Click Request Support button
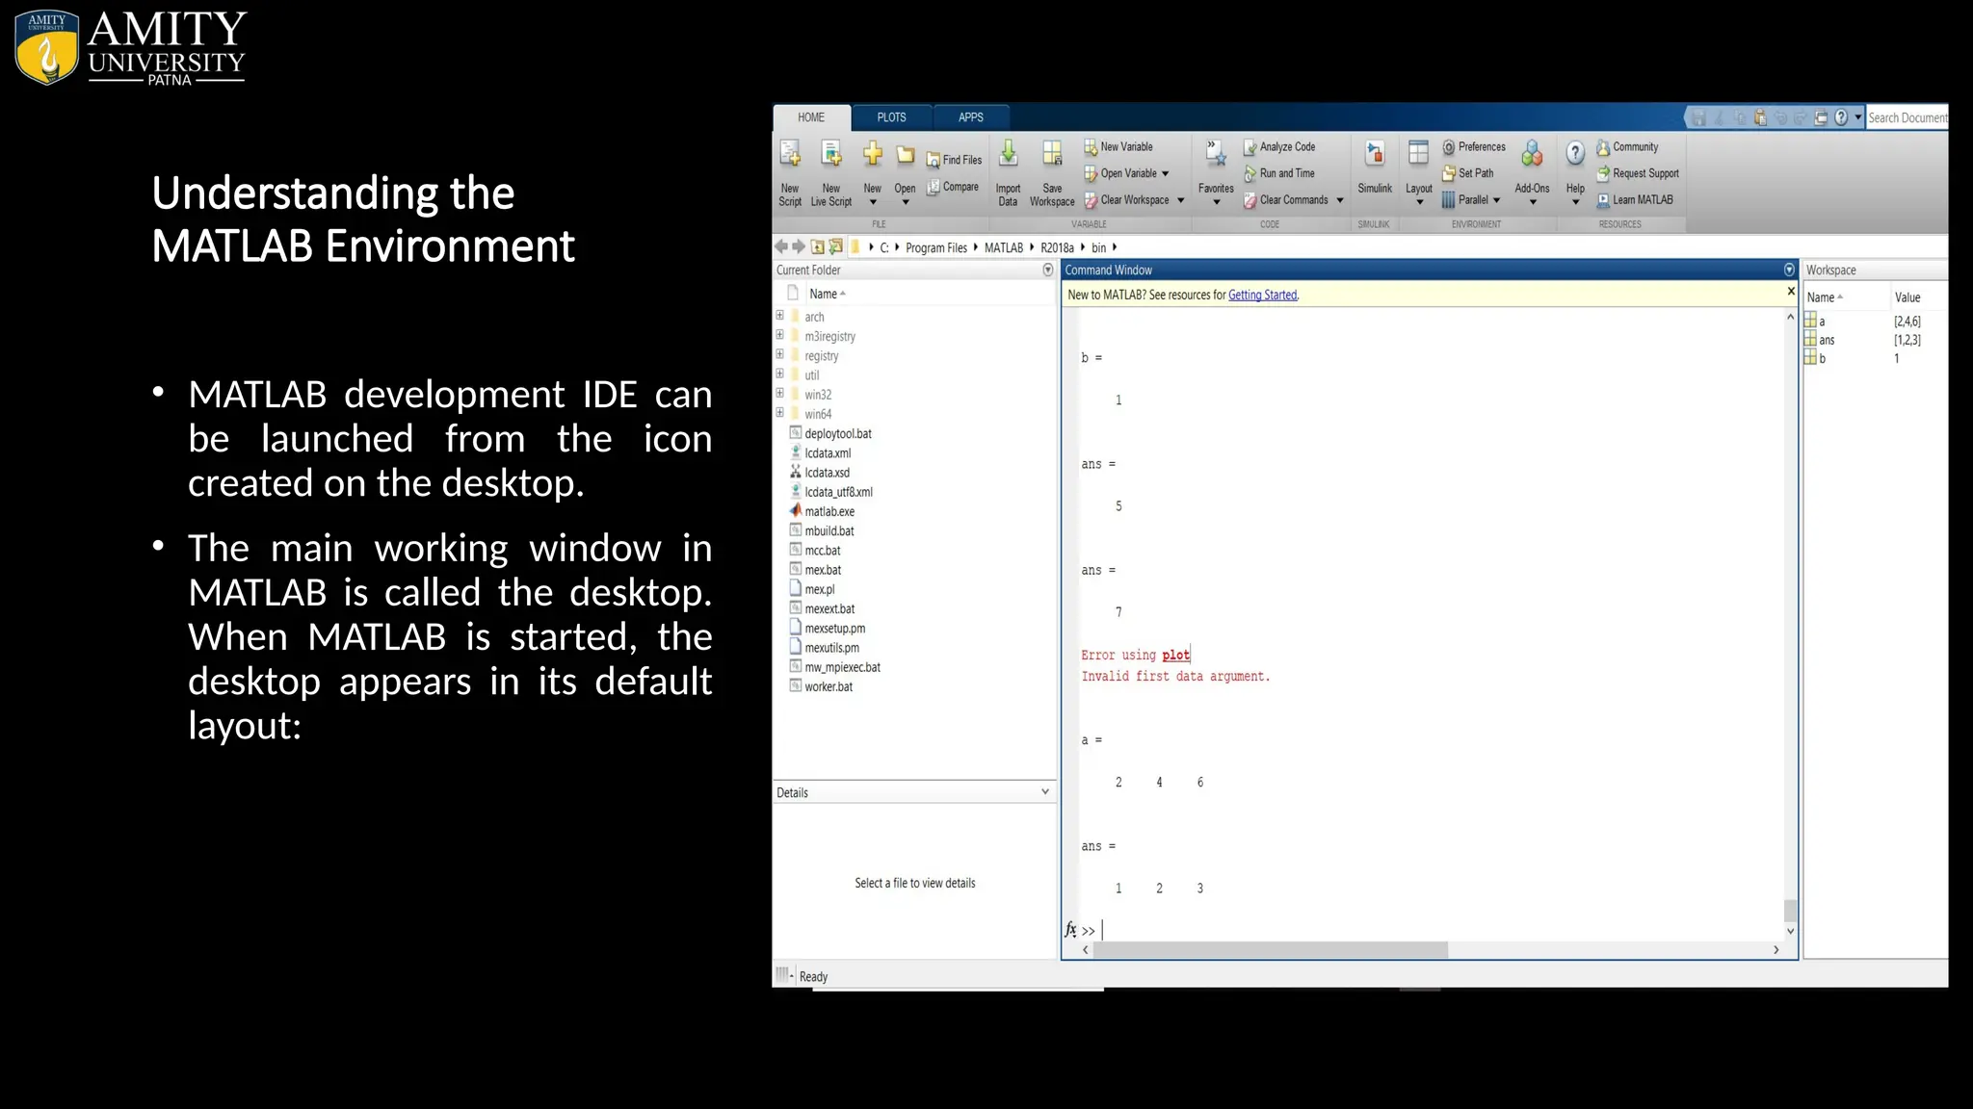 (1638, 173)
